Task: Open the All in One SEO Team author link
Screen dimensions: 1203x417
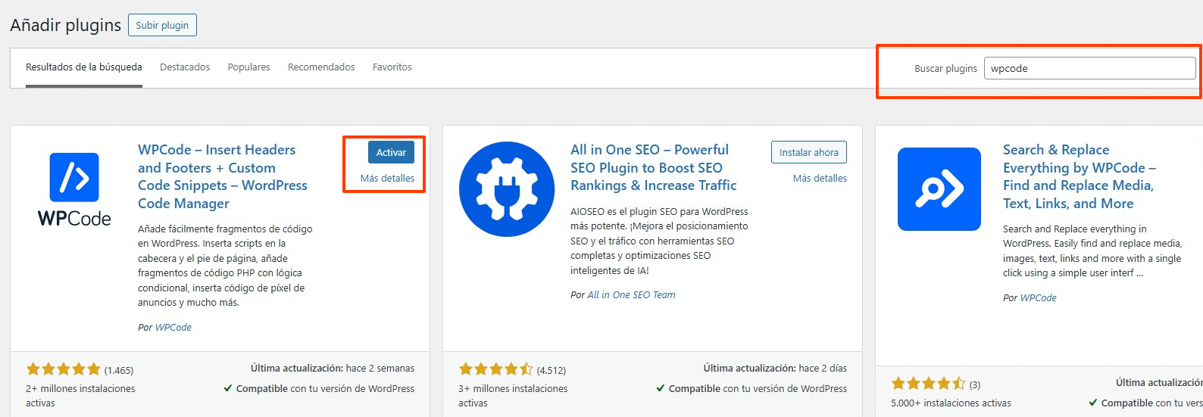Action: pos(631,295)
